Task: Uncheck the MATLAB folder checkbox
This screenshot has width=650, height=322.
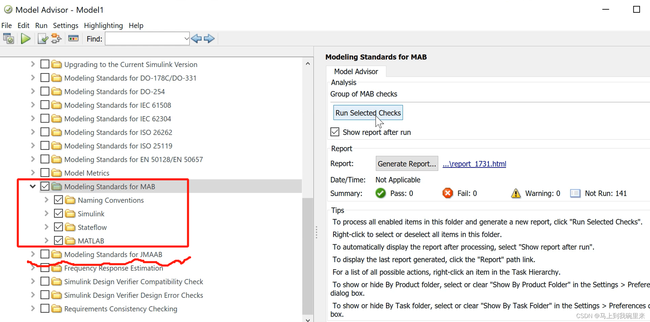Action: (x=58, y=241)
